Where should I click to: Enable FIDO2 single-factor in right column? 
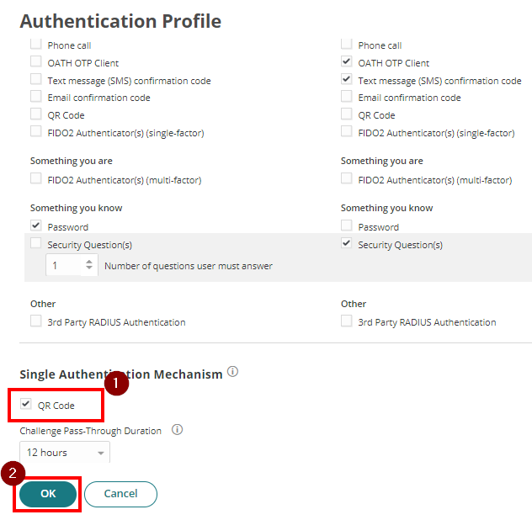[347, 131]
